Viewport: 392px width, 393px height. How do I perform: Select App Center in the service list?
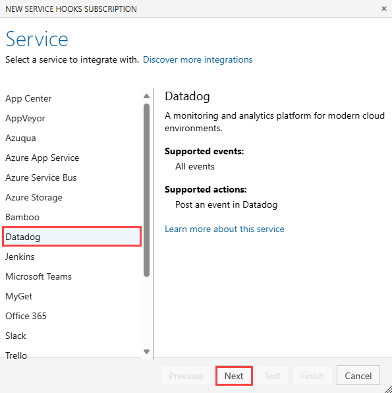[72, 98]
